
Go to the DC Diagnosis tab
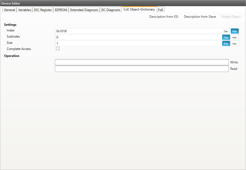[111, 10]
